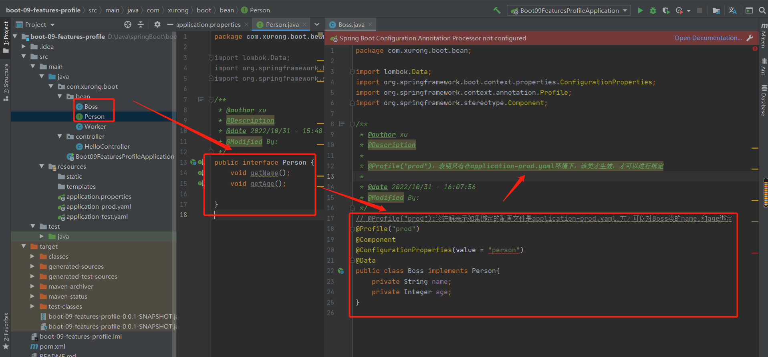Click implemented-method gutter icon on line 14

click(x=201, y=173)
